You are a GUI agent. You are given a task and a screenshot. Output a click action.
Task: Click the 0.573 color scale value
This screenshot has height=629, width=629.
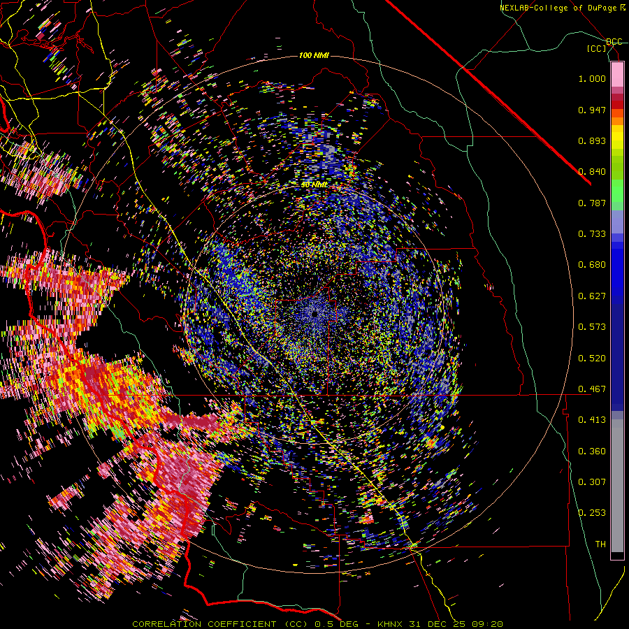(592, 327)
